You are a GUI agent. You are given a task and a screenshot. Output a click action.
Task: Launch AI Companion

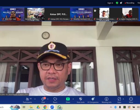point(93,100)
